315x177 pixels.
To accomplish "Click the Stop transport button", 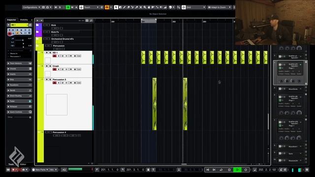I will [x=229, y=170].
